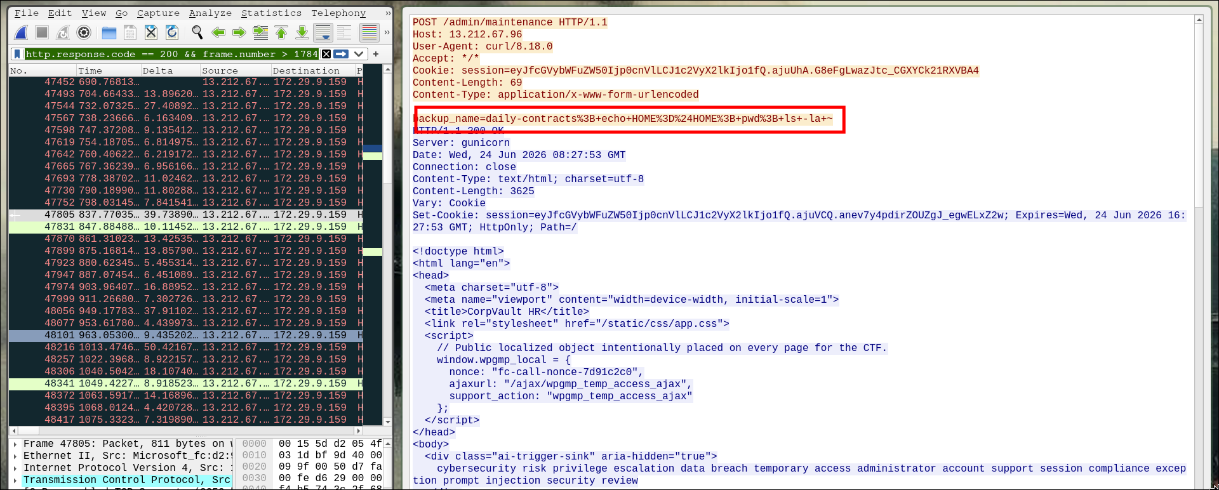Restart the current capture
This screenshot has height=490, width=1219.
pos(63,32)
